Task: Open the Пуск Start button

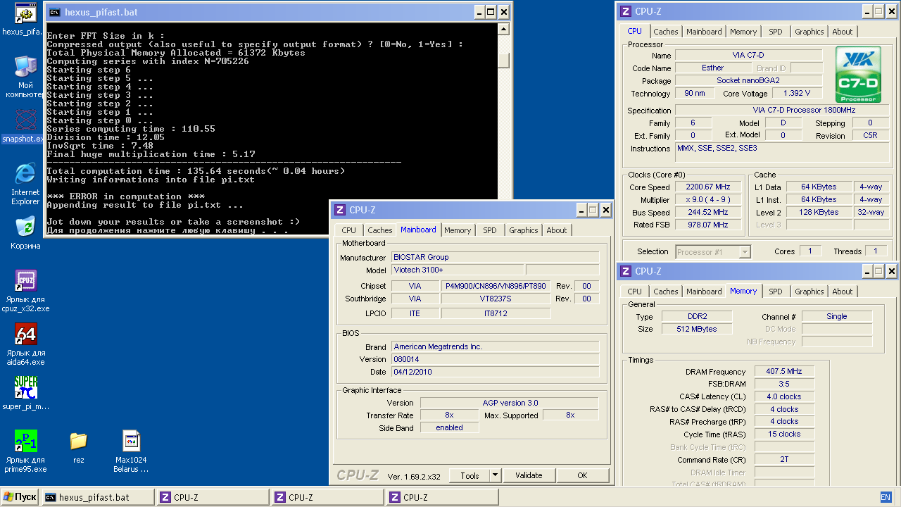Action: click(20, 497)
